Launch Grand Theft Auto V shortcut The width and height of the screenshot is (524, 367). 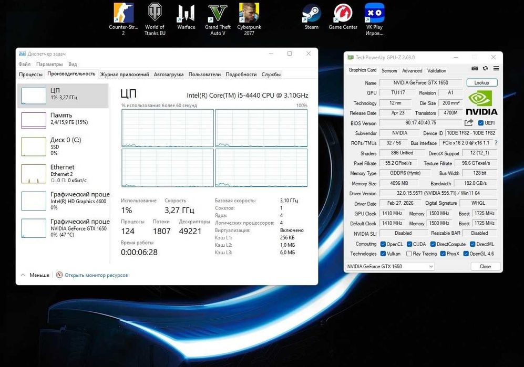coord(218,13)
